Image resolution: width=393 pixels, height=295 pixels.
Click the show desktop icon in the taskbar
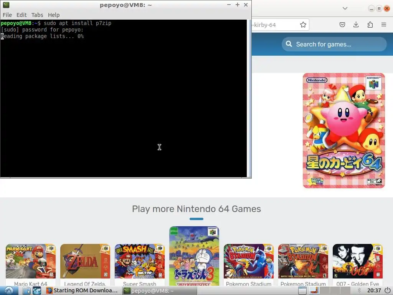click(302, 290)
